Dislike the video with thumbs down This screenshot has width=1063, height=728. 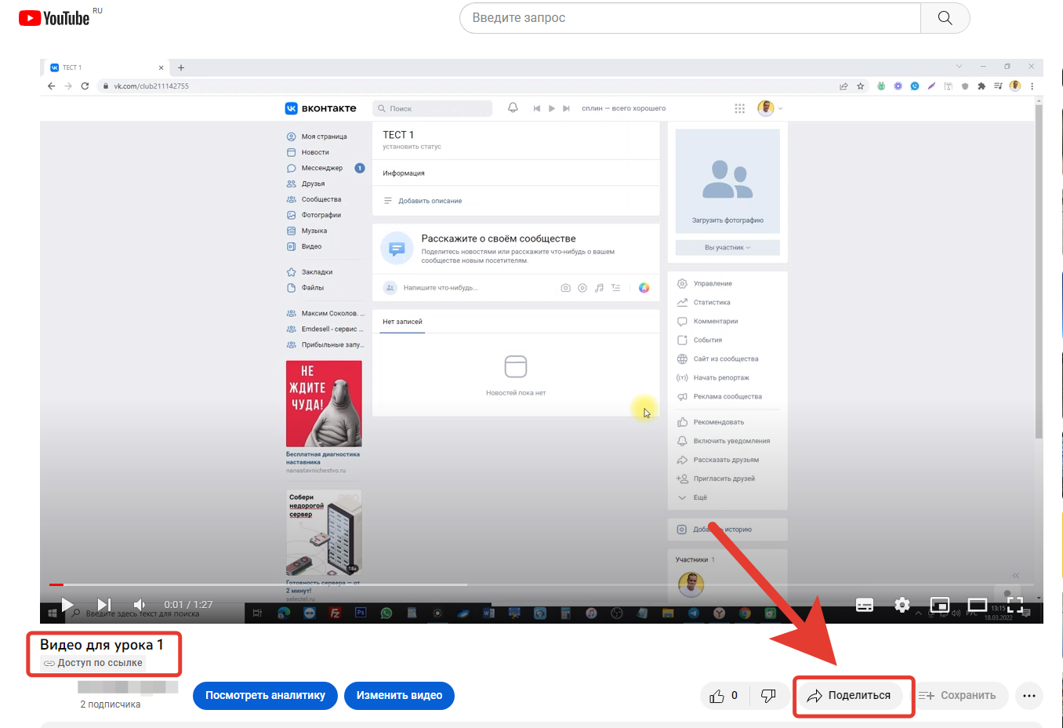pos(768,696)
